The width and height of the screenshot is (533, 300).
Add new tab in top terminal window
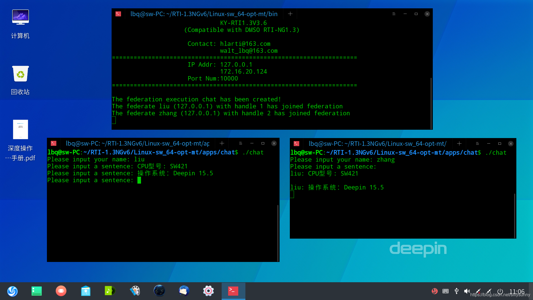click(x=290, y=14)
